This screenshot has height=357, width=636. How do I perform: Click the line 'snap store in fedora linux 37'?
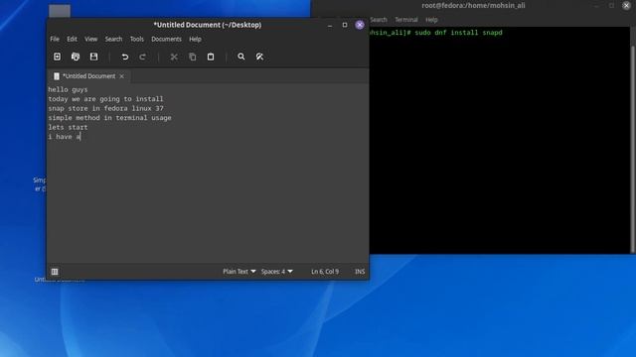[x=105, y=108]
